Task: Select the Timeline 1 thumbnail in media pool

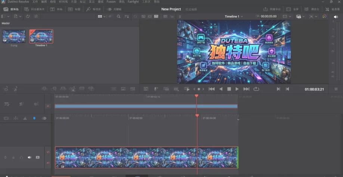Action: pos(41,37)
